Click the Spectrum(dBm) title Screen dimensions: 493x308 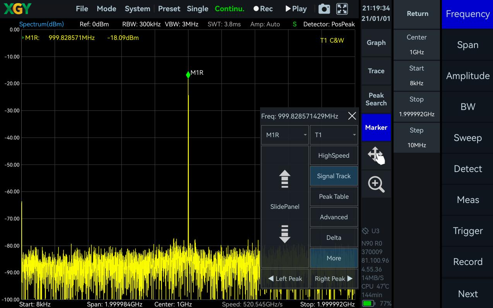[41, 24]
